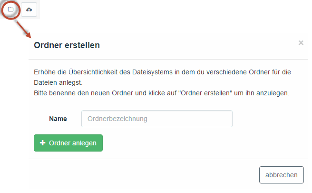Click the green Ordner anlegen button
Viewport: 312px width, 193px height.
point(68,143)
